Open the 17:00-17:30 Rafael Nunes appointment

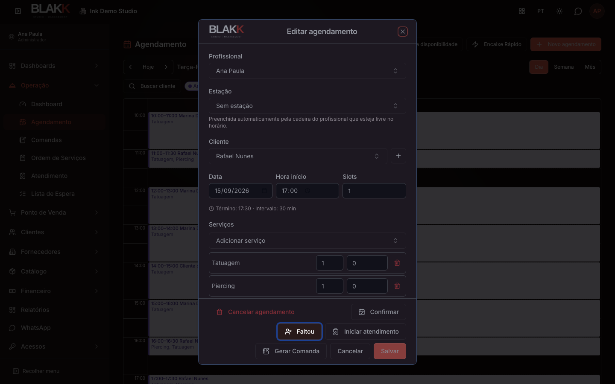click(x=374, y=379)
